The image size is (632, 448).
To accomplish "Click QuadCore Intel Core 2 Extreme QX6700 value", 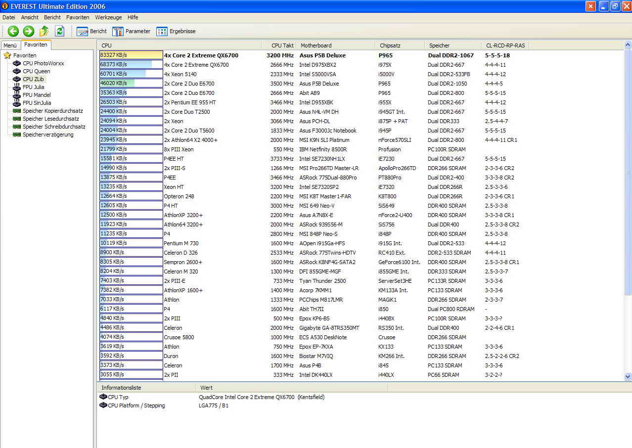I will pos(262,397).
